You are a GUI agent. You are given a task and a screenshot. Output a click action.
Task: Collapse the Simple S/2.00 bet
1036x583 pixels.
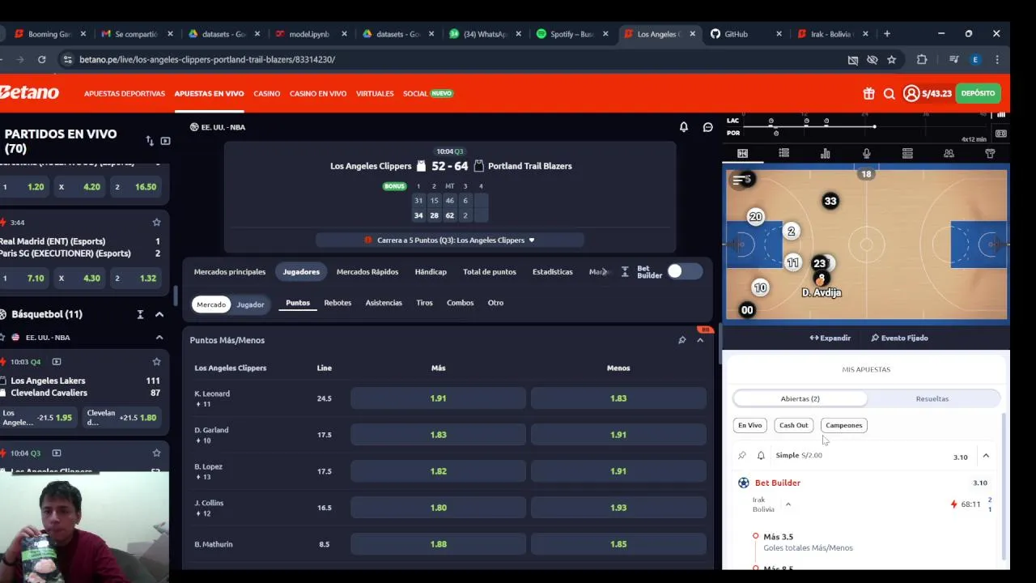coord(986,456)
